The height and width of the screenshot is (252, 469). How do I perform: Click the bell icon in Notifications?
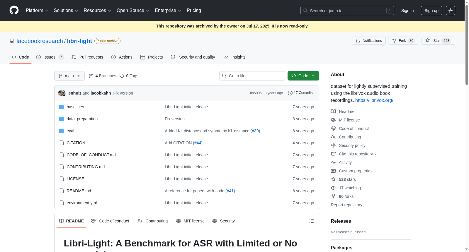[x=358, y=41]
